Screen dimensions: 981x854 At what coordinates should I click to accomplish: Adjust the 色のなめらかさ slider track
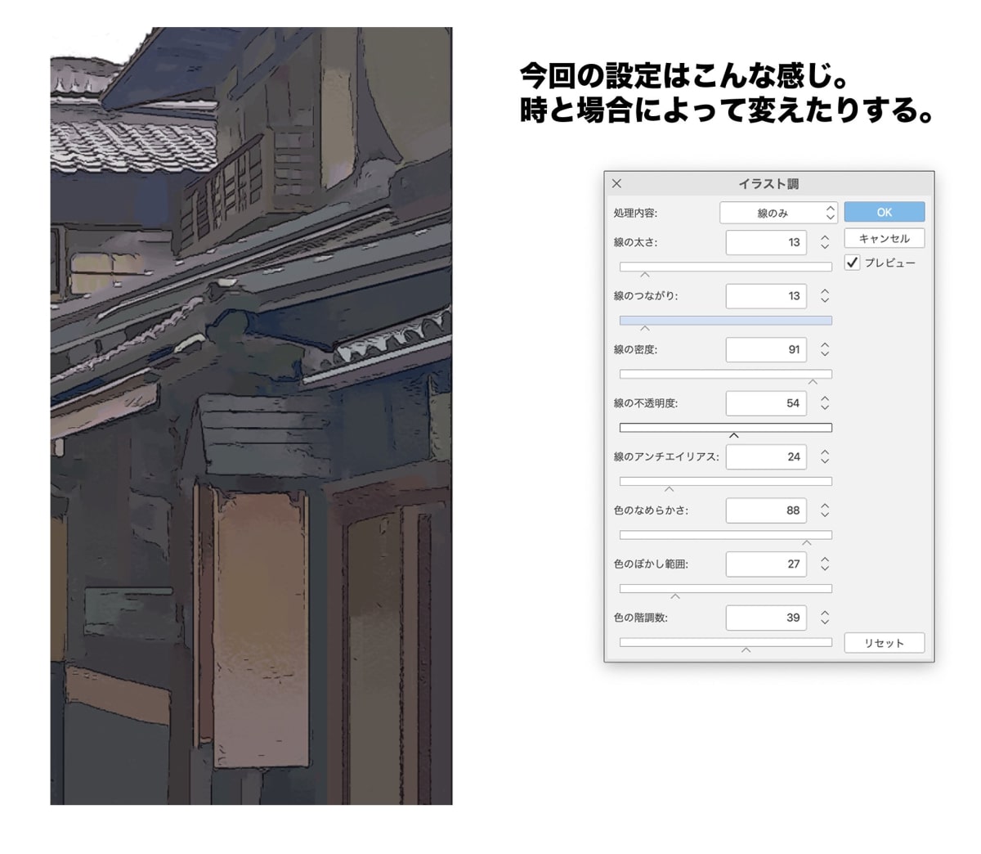[726, 535]
